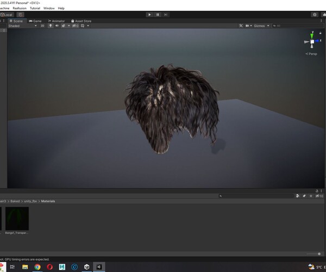Click the GPU timing errors status message
The width and height of the screenshot is (326, 272).
25,259
